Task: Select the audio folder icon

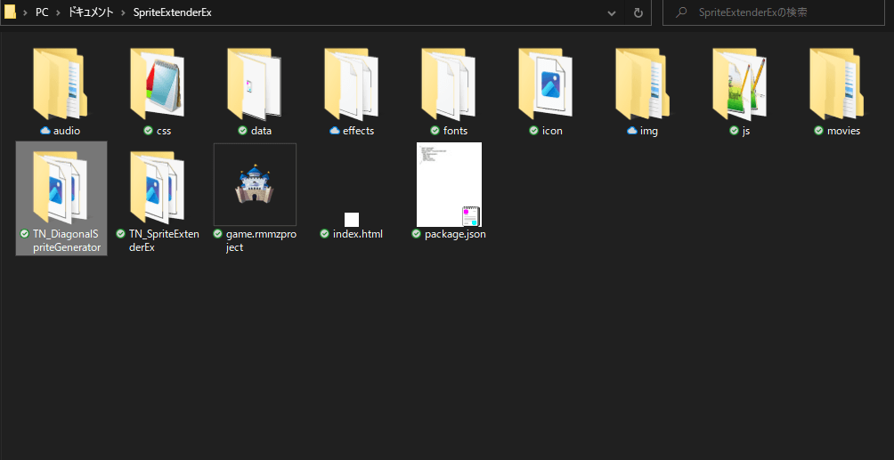Action: pyautogui.click(x=61, y=84)
